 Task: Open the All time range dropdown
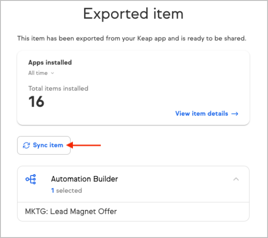41,73
